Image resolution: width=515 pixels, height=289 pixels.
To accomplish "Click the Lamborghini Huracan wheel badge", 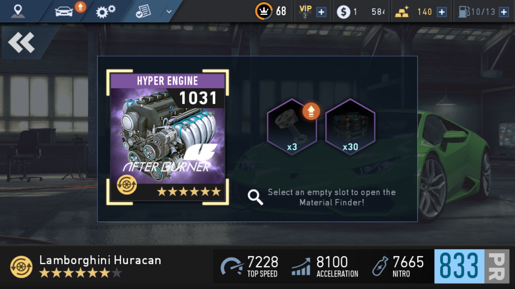I will [21, 267].
